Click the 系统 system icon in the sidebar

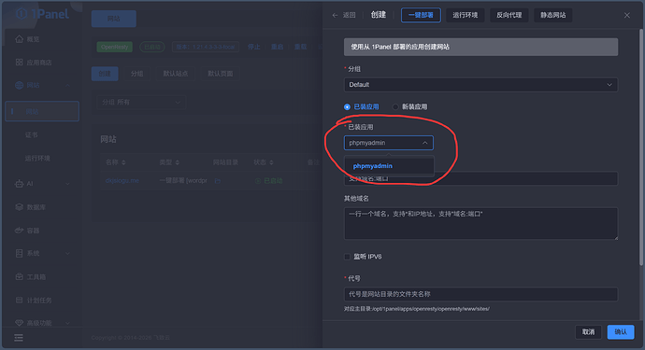pos(19,253)
